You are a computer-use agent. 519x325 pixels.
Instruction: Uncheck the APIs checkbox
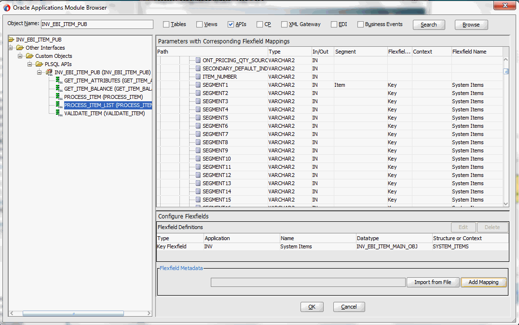tap(231, 25)
